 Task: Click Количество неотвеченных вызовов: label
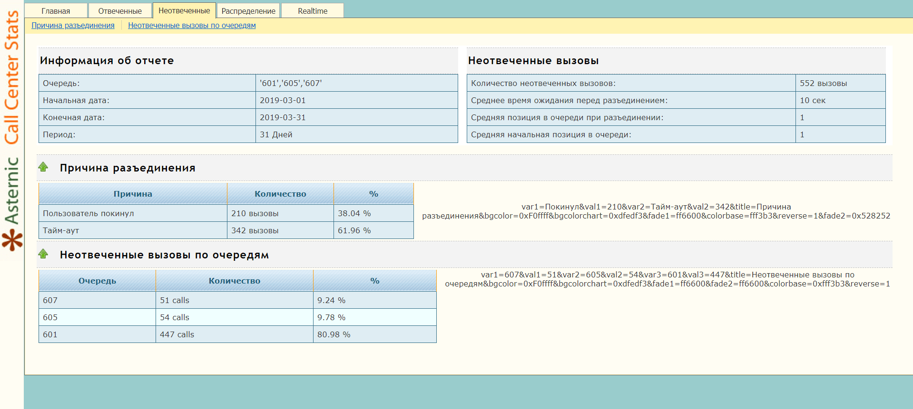(x=543, y=83)
